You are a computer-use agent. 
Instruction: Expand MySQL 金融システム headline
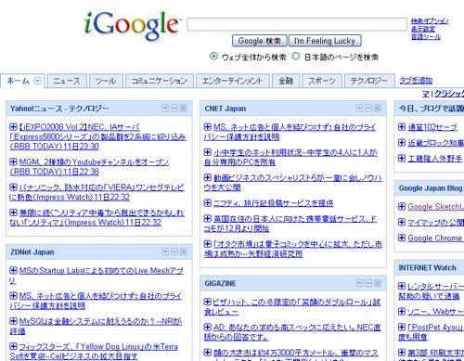[x=13, y=321]
